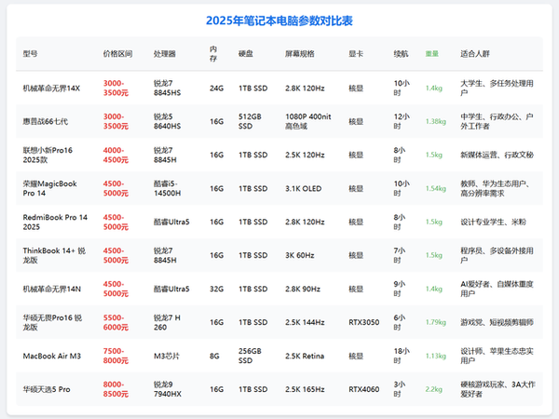This screenshot has width=559, height=419.
Task: Click the screen cell 2.5K Retina
Action: click(x=305, y=356)
